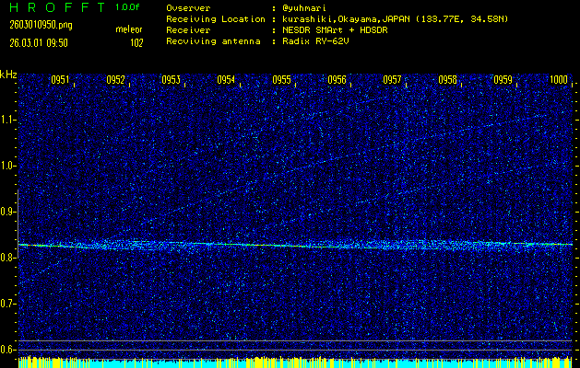The height and width of the screenshot is (368, 580).
Task: Click the date 26.03.01 09:50
Action: click(39, 43)
